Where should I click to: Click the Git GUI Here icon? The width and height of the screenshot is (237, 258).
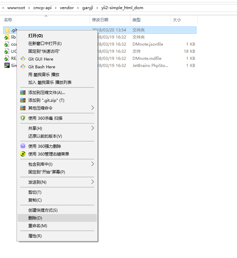tap(23, 59)
